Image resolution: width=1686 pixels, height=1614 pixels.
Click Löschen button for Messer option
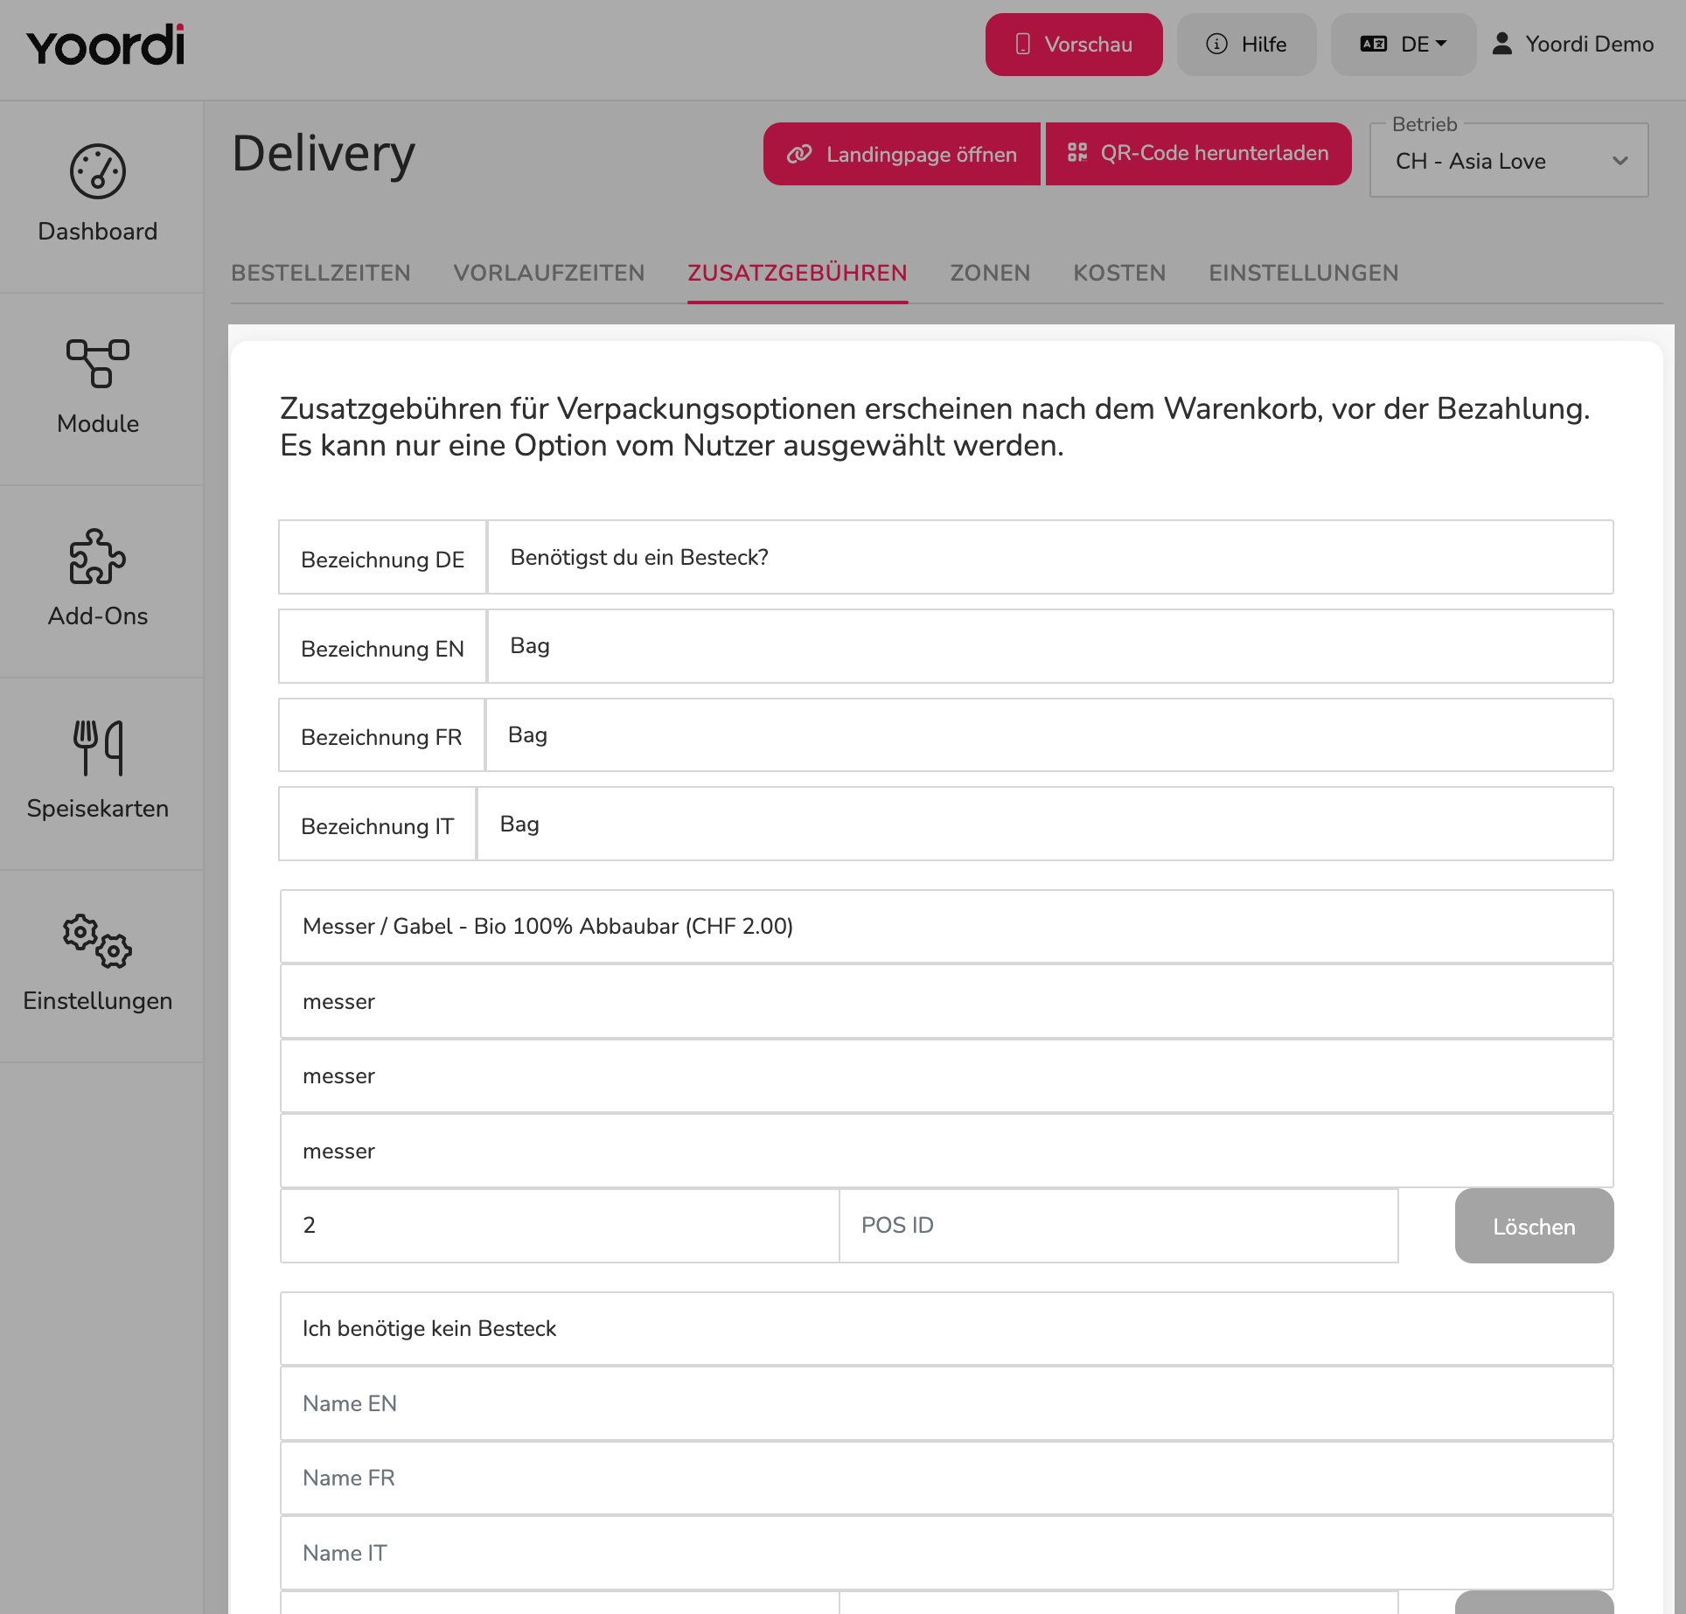click(1534, 1226)
